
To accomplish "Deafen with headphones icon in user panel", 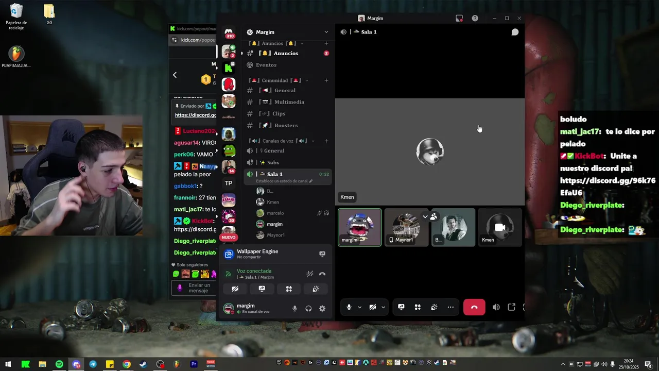I will (x=308, y=309).
